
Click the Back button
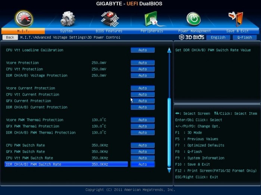coord(10,37)
